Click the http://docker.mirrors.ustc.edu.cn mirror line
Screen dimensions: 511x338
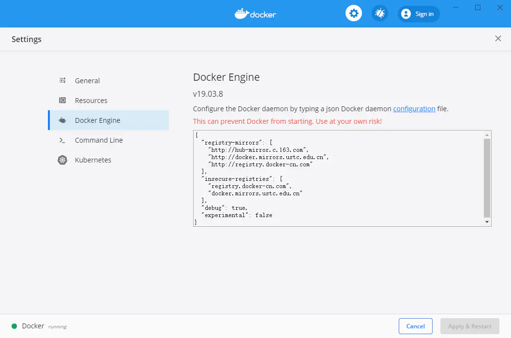click(268, 157)
